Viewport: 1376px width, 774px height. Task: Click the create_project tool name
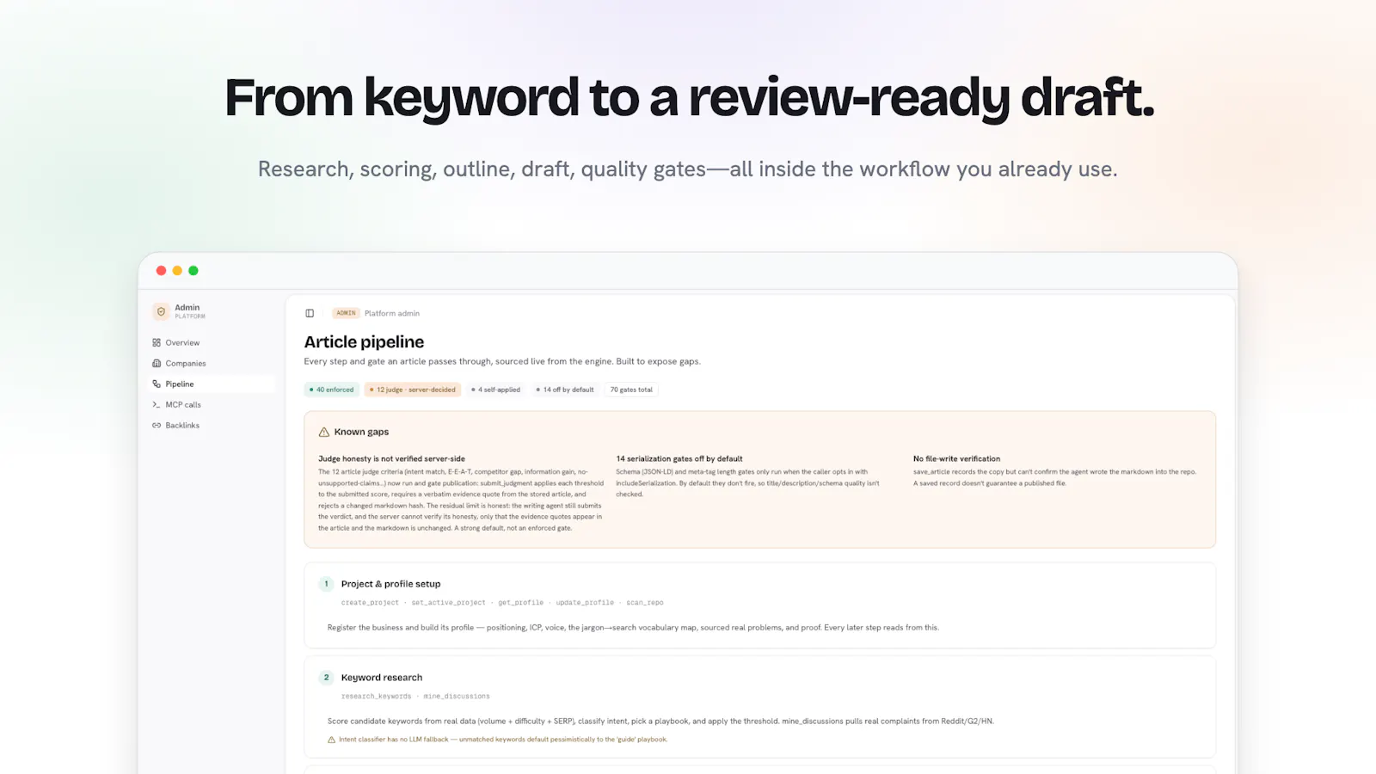coord(370,603)
